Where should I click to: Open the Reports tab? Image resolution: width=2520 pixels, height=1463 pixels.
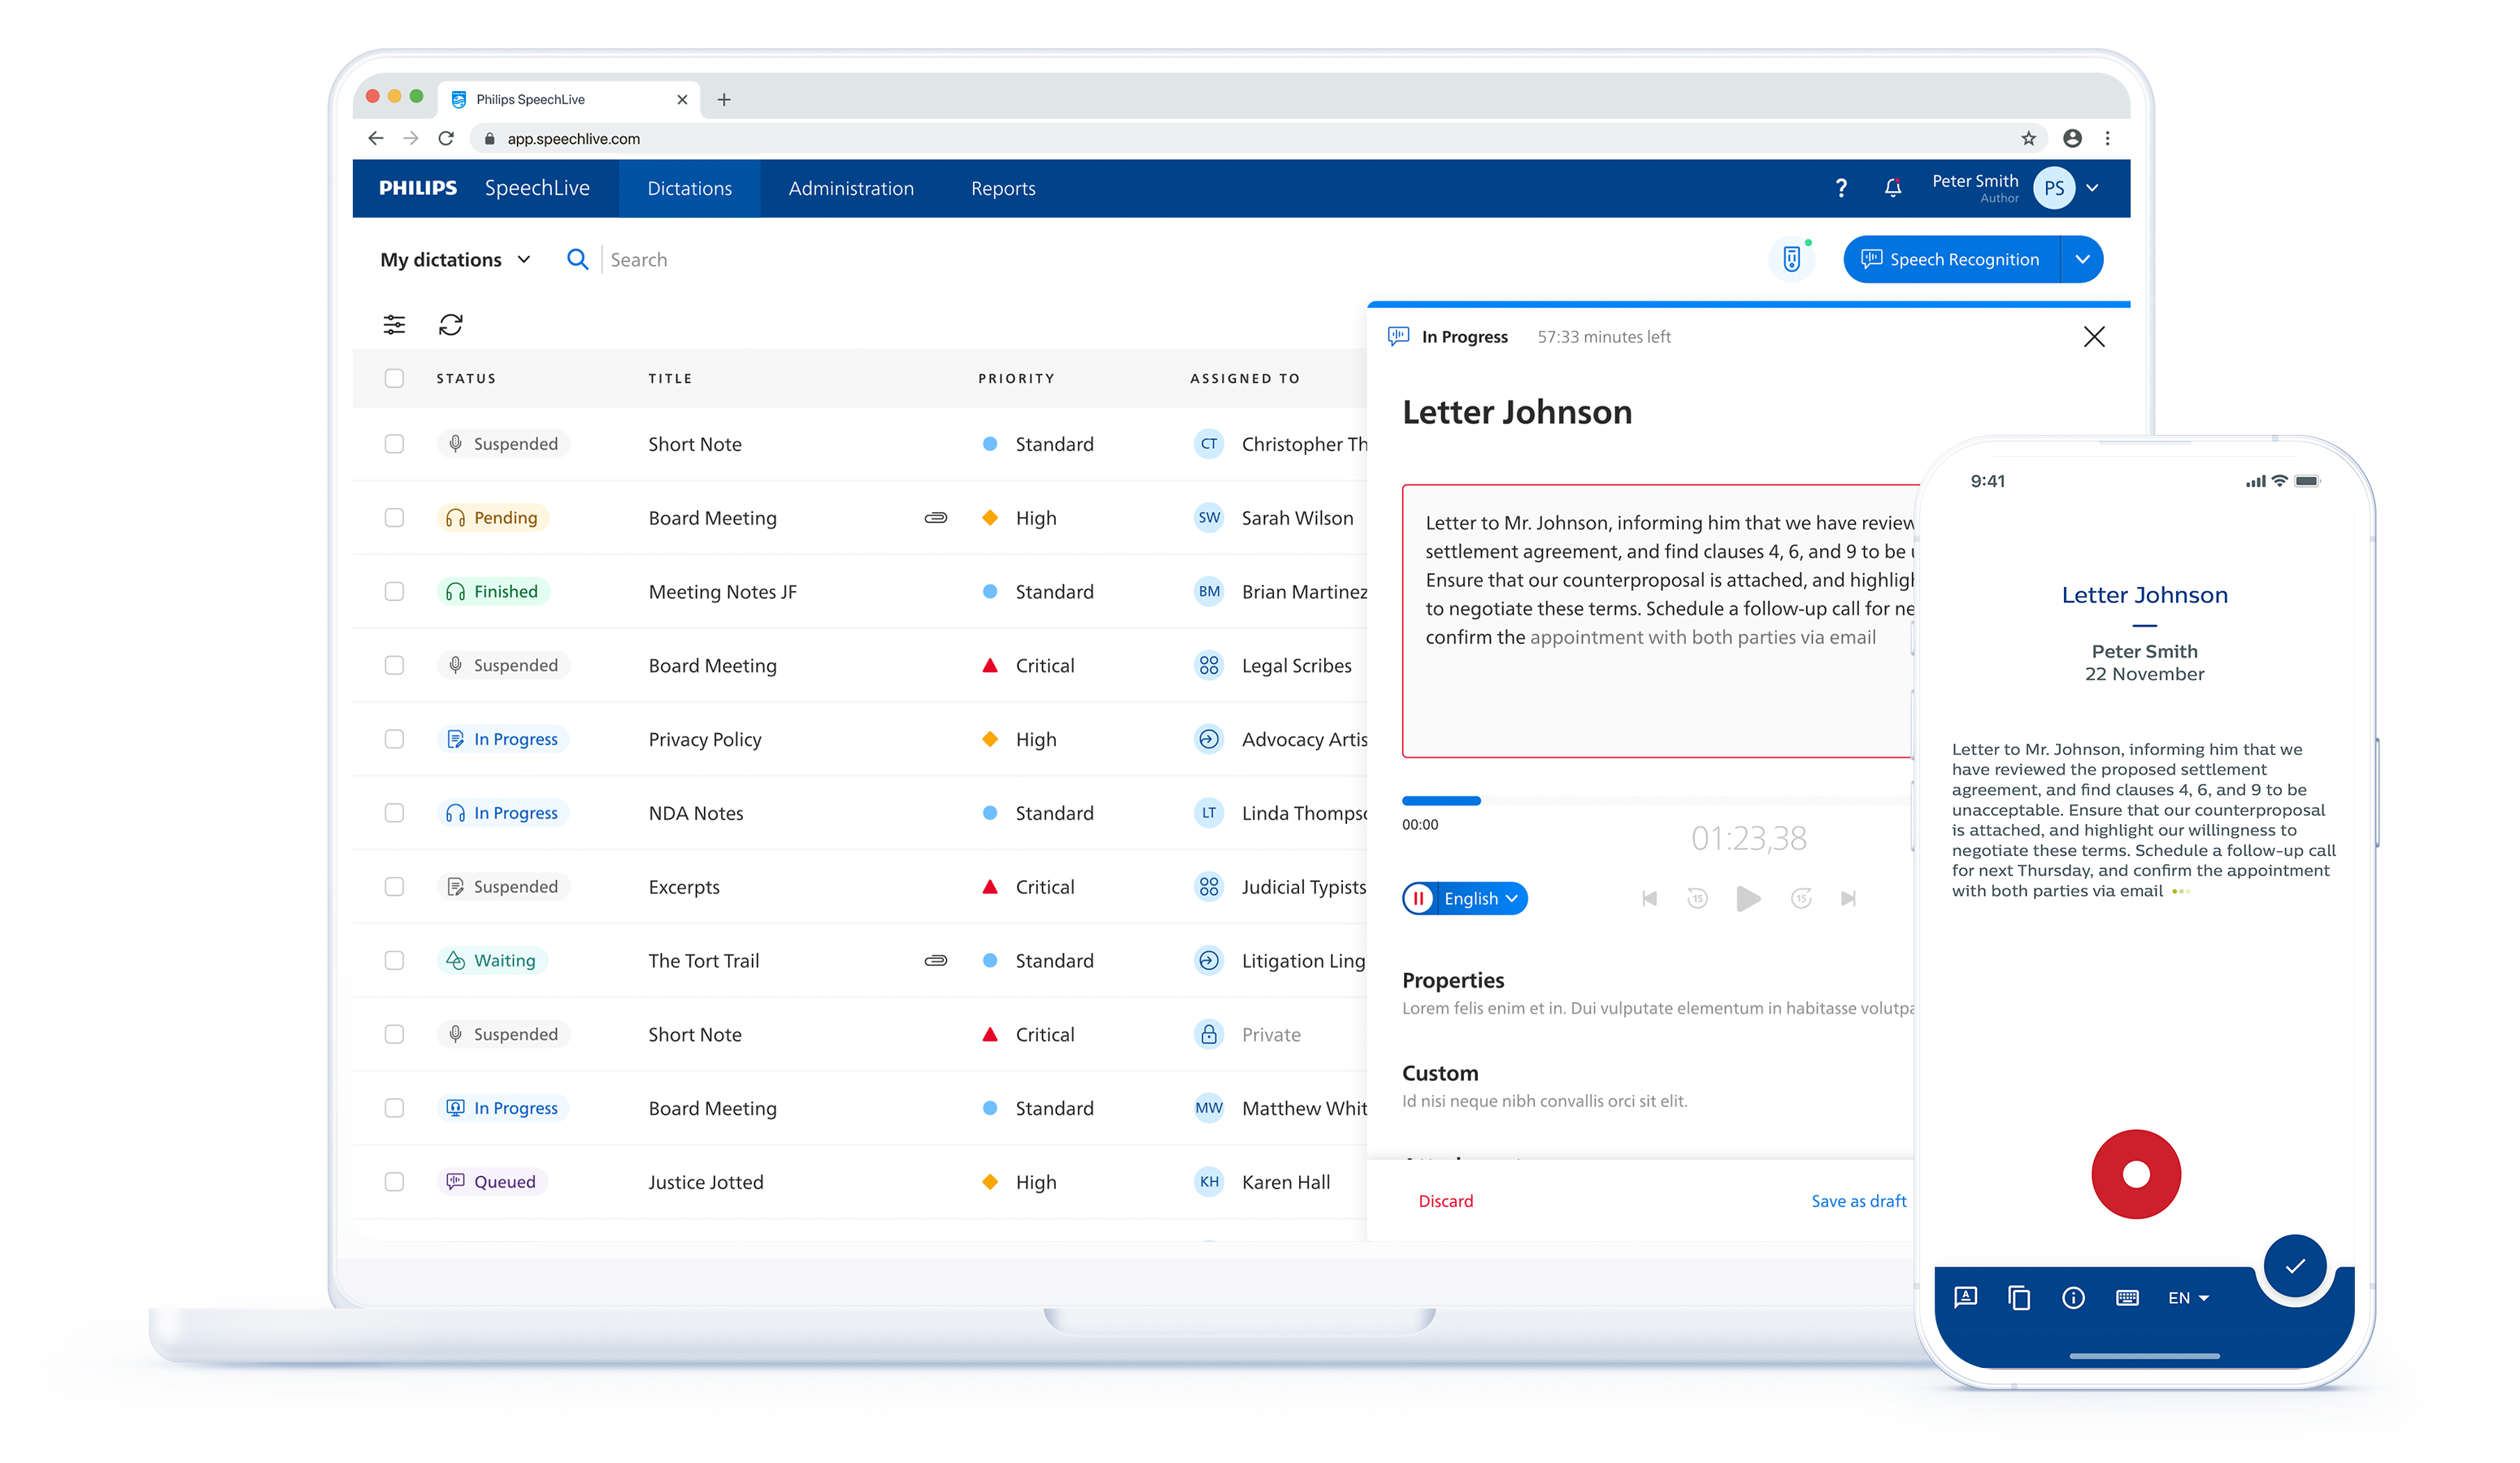click(1002, 188)
